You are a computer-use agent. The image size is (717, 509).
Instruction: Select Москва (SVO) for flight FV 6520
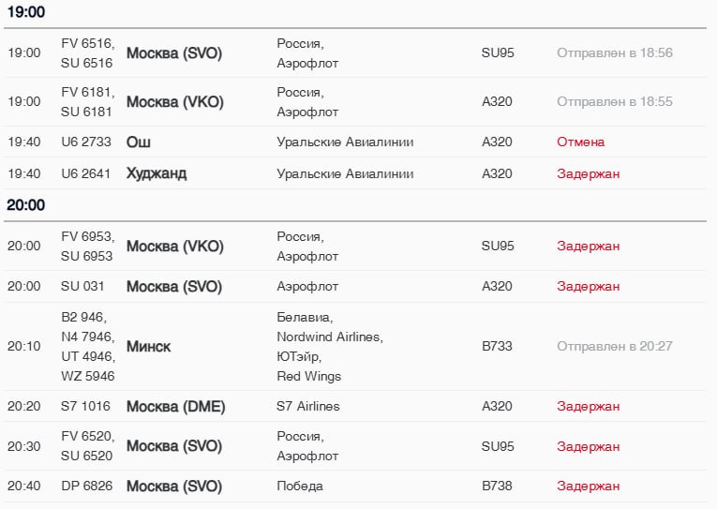pyautogui.click(x=173, y=446)
